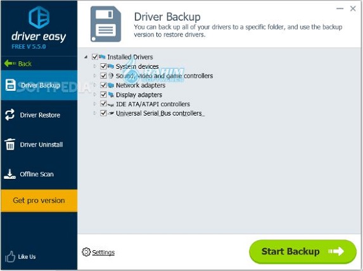Open the Driver Restore section
Viewport: 363px width, 271px height.
point(39,115)
